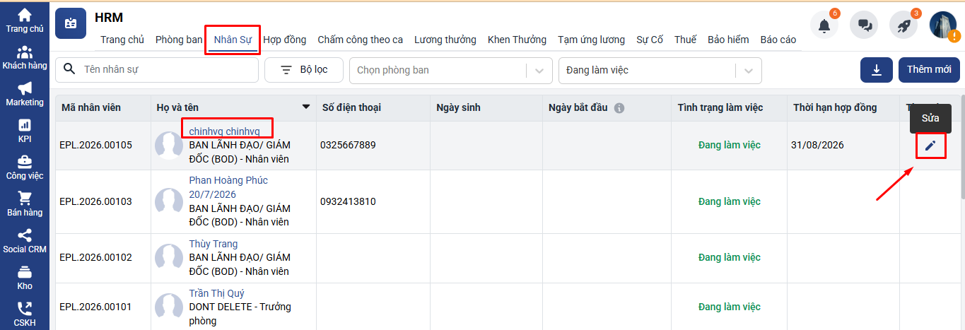Image resolution: width=965 pixels, height=330 pixels.
Task: Open the Bán hàng cart icon
Action: point(25,205)
